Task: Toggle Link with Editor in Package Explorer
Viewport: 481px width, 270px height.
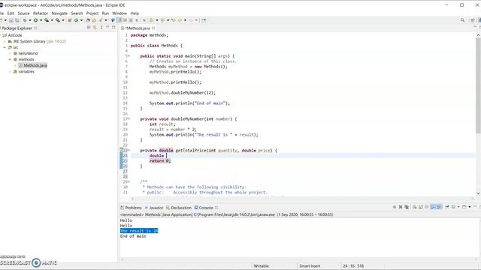Action: point(95,28)
